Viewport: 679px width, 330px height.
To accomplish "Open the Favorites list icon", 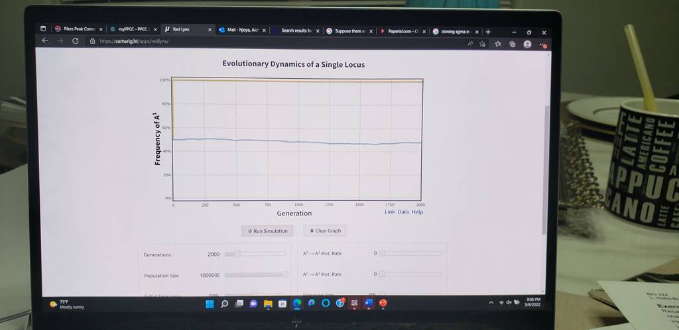I will (x=498, y=44).
